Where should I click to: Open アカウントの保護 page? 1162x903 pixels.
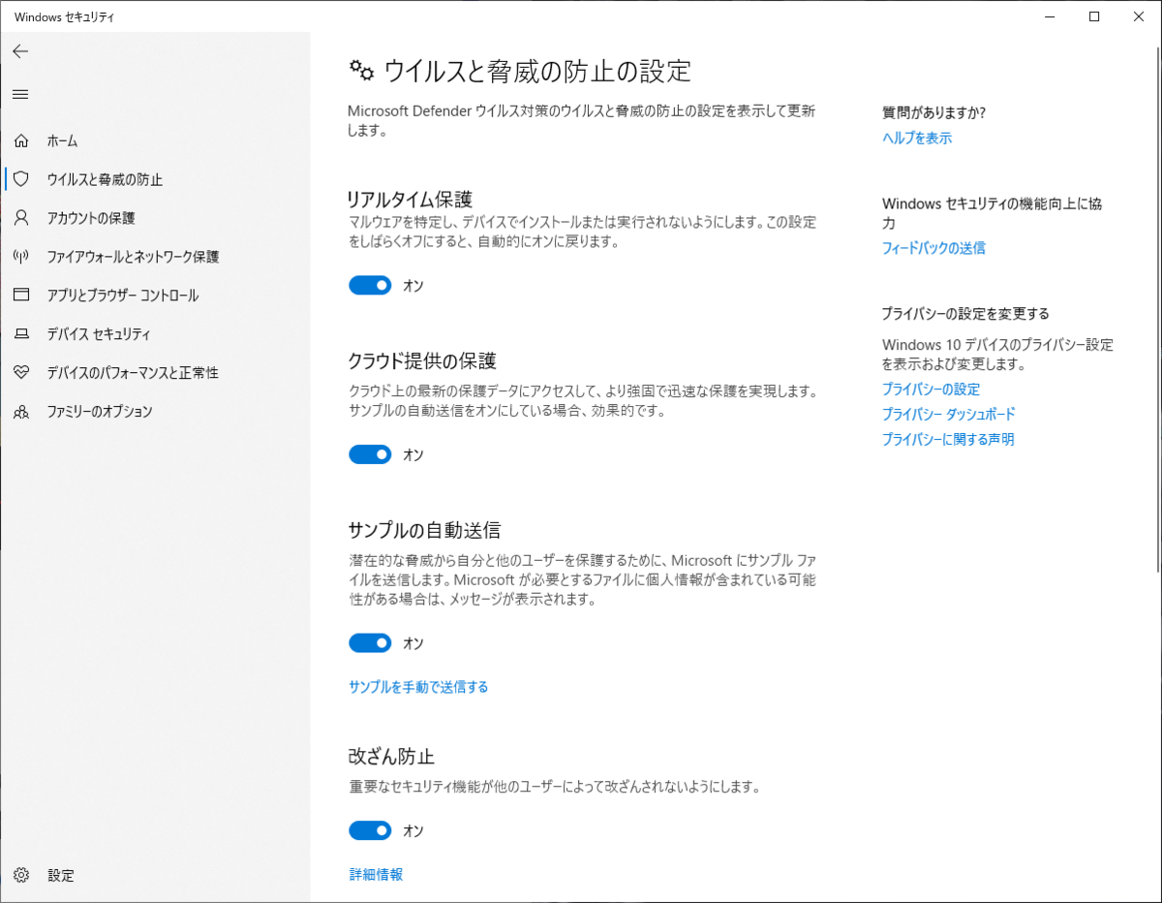click(x=155, y=218)
